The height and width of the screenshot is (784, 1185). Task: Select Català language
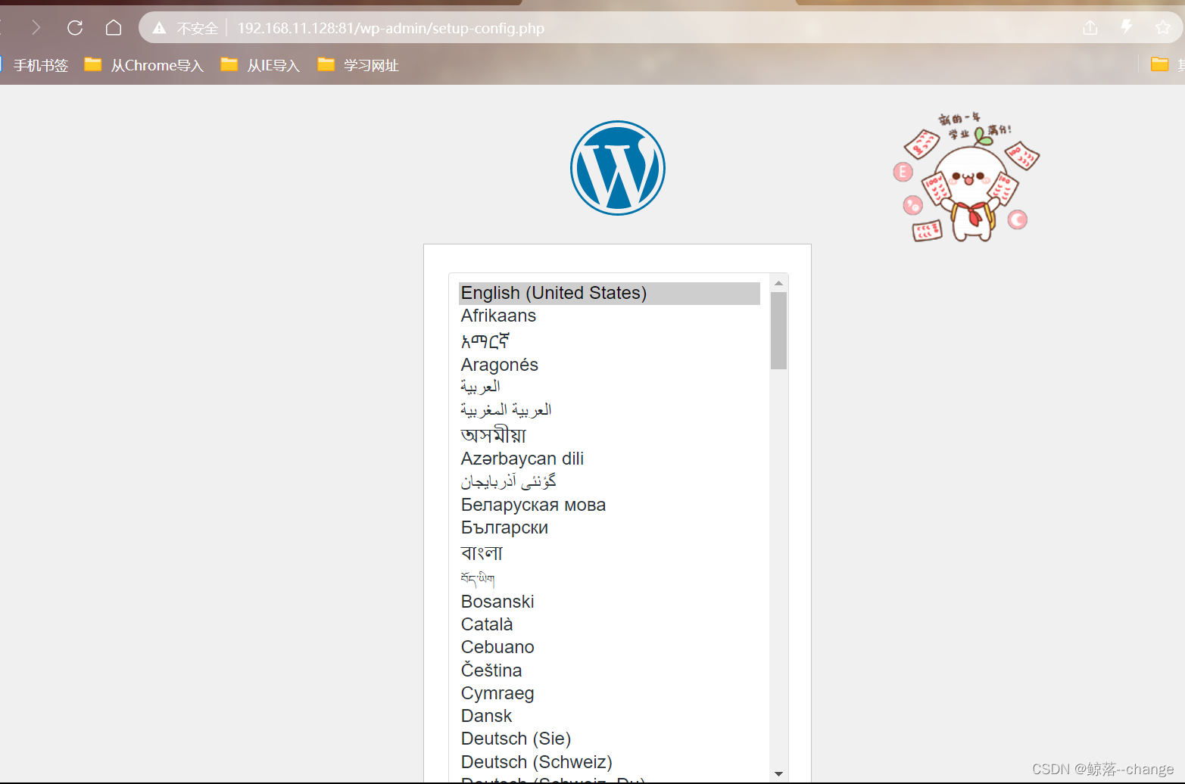click(x=610, y=624)
